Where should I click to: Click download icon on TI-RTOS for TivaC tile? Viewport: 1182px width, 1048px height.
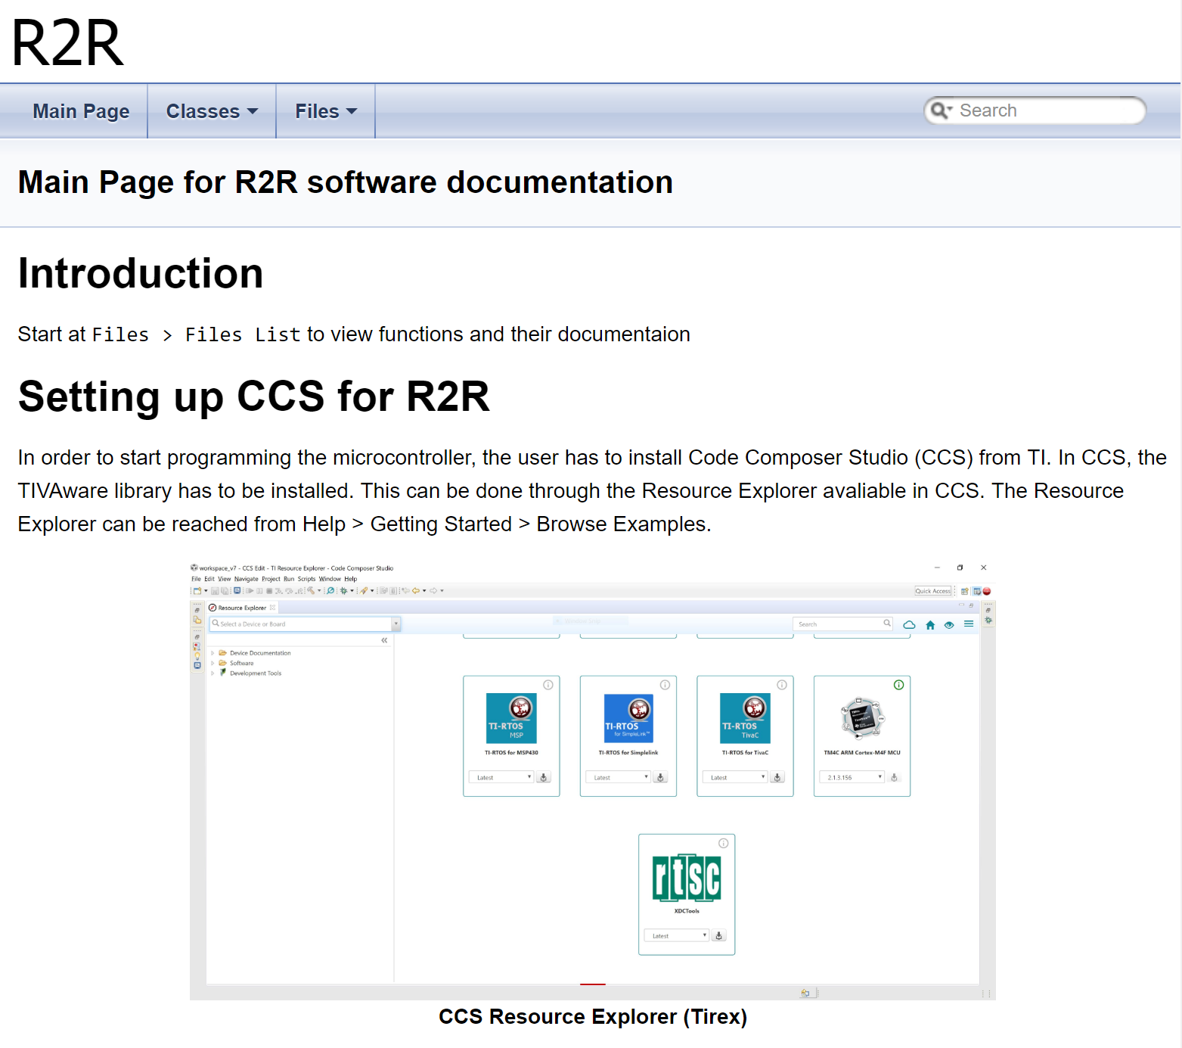(777, 776)
